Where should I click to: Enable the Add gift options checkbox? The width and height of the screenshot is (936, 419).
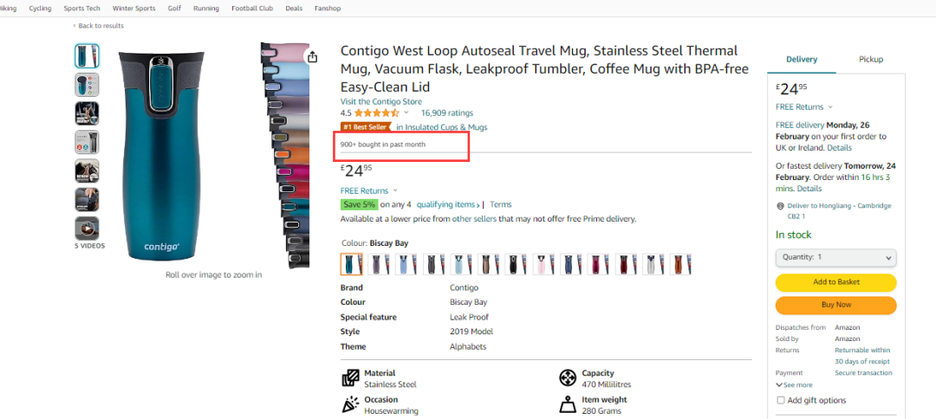point(781,401)
